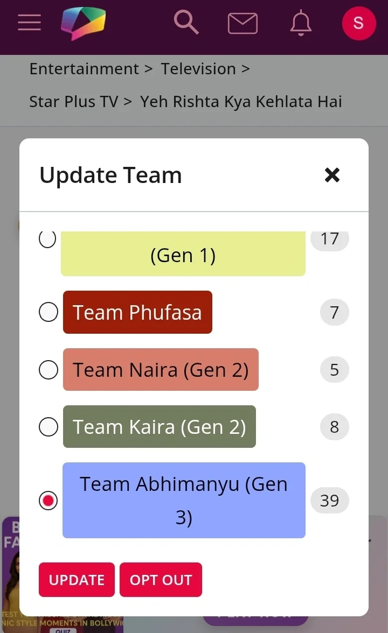
Task: Click the red Team Phufasa label
Action: pyautogui.click(x=137, y=312)
